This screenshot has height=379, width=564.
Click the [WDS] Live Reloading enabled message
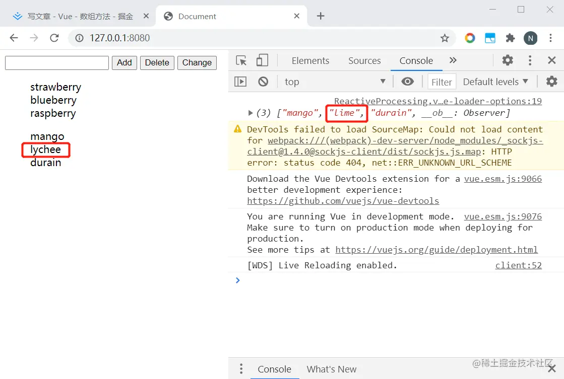322,265
